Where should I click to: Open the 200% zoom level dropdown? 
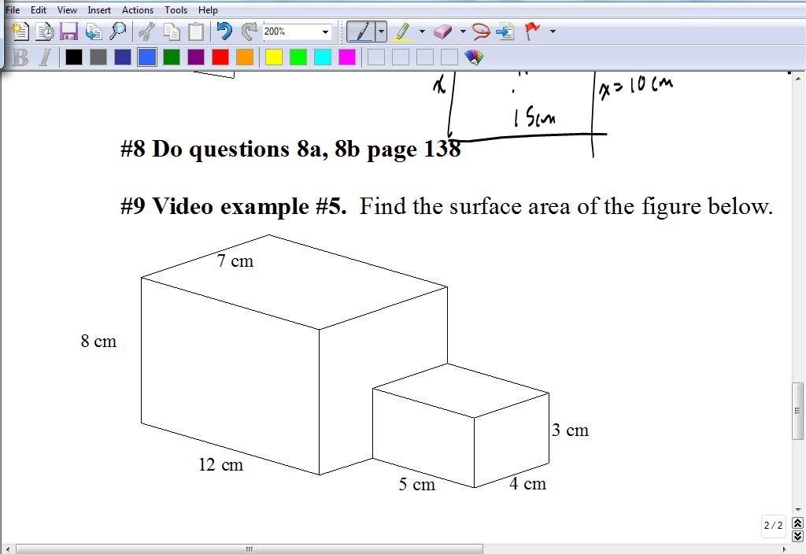[x=325, y=32]
